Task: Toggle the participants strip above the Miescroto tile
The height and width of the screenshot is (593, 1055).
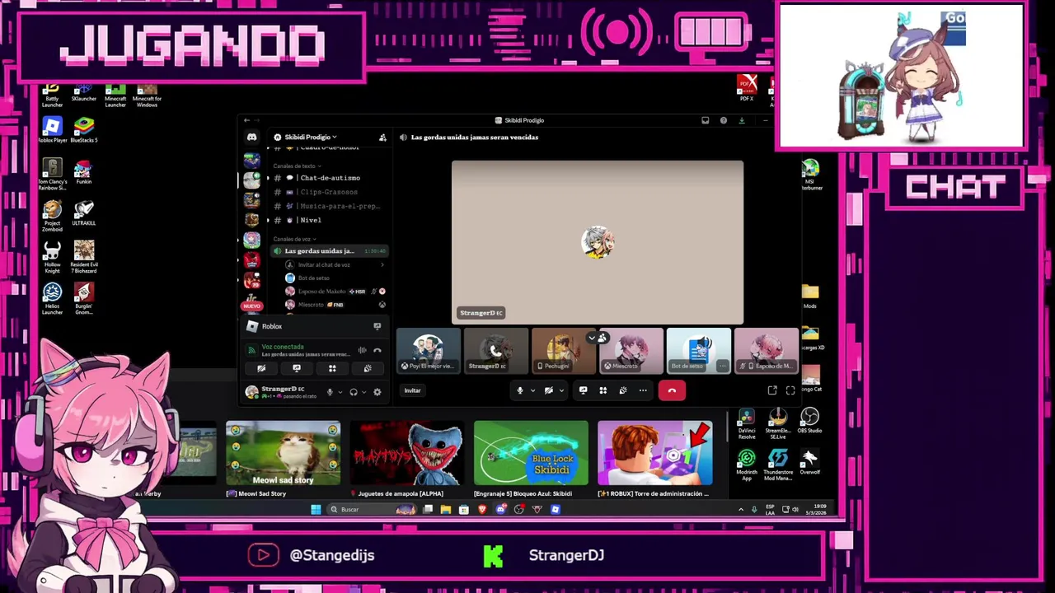Action: (598, 338)
